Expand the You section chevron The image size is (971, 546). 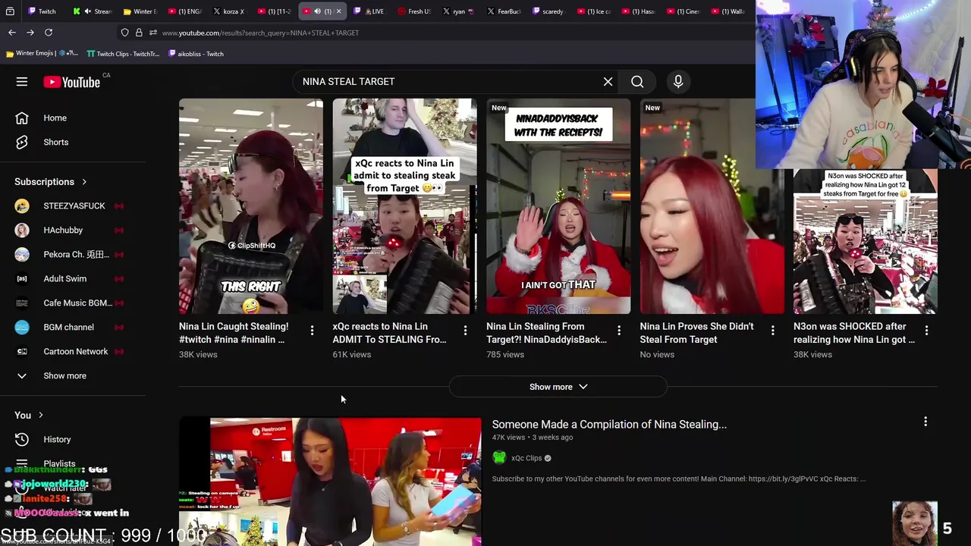tap(40, 416)
